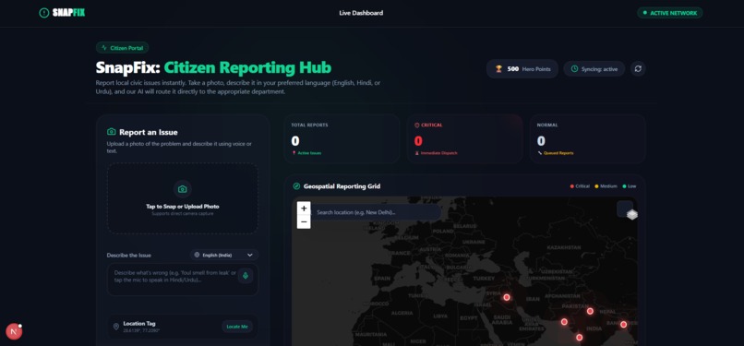Viewport: 744px width, 346px height.
Task: Click the Queued Reports label
Action: (558, 153)
